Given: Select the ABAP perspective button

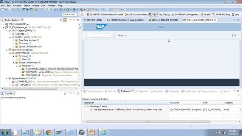Looking at the screenshot, I should pos(154,14).
